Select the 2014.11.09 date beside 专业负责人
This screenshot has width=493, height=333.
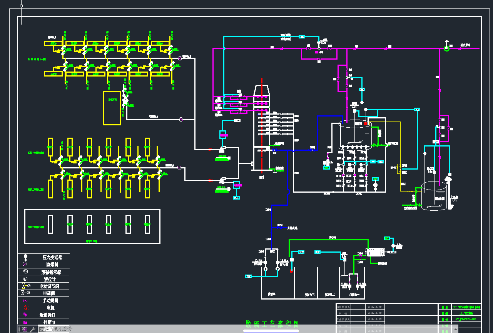[374, 319]
